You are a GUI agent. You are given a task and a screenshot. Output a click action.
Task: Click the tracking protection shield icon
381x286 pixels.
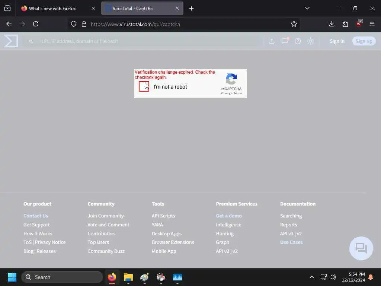click(74, 24)
